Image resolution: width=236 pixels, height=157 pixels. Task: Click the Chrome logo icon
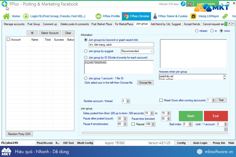[126, 16]
